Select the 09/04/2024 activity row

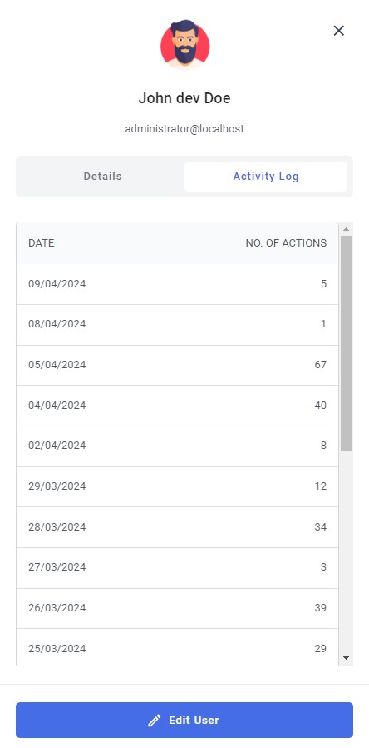coord(178,284)
